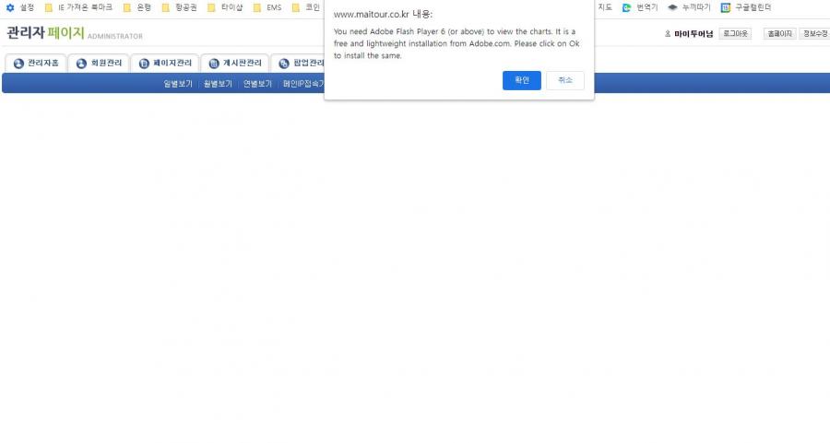Switch to the 회원관리 tab
The height and width of the screenshot is (443, 830).
pyautogui.click(x=100, y=64)
